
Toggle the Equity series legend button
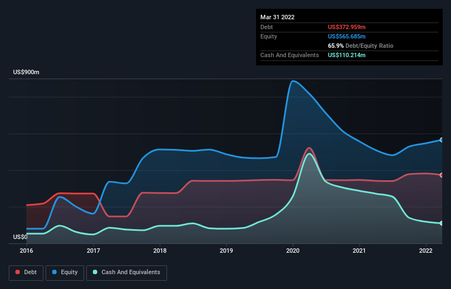pos(65,273)
